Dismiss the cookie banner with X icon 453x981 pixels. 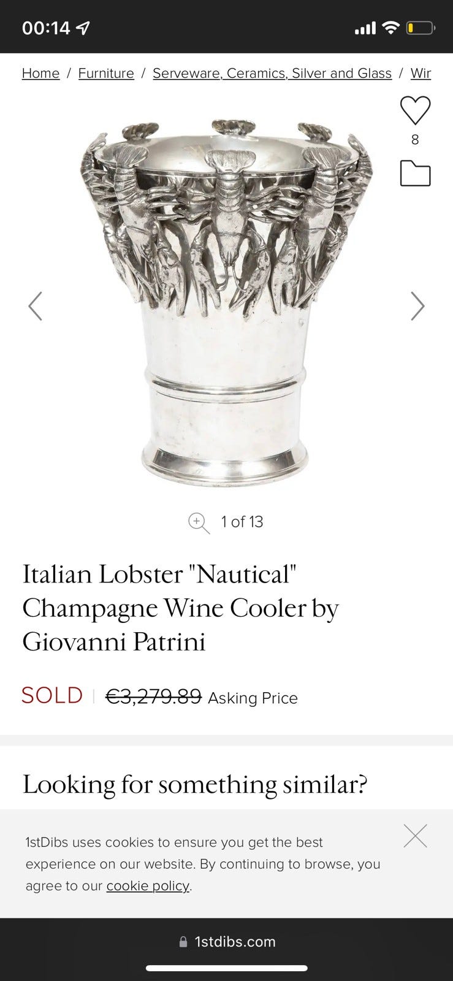point(415,836)
